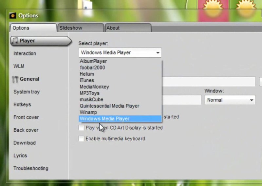The image size is (262, 186).
Task: Select highlighted Windows Media Player entry
Action: 120,119
